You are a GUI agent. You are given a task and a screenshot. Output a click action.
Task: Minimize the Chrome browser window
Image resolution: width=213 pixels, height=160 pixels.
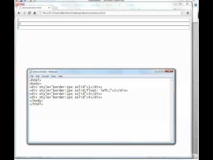176,4
